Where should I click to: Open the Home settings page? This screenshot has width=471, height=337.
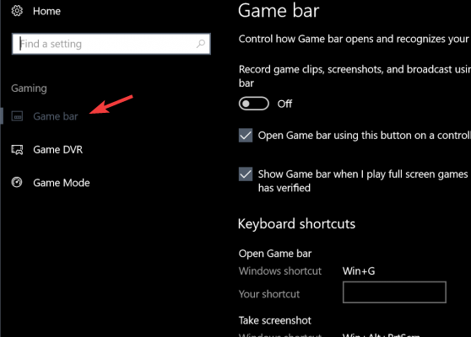coord(46,11)
